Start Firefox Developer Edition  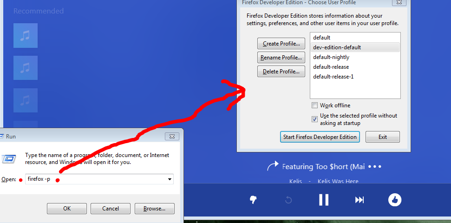click(x=320, y=137)
